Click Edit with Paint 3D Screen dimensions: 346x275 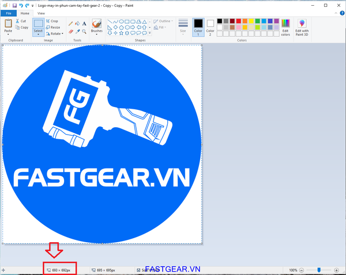[x=302, y=27]
